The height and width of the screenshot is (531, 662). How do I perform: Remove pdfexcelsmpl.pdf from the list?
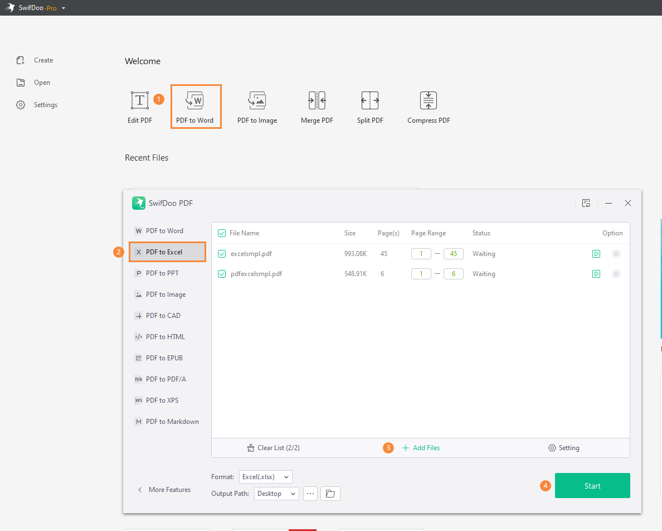(616, 274)
